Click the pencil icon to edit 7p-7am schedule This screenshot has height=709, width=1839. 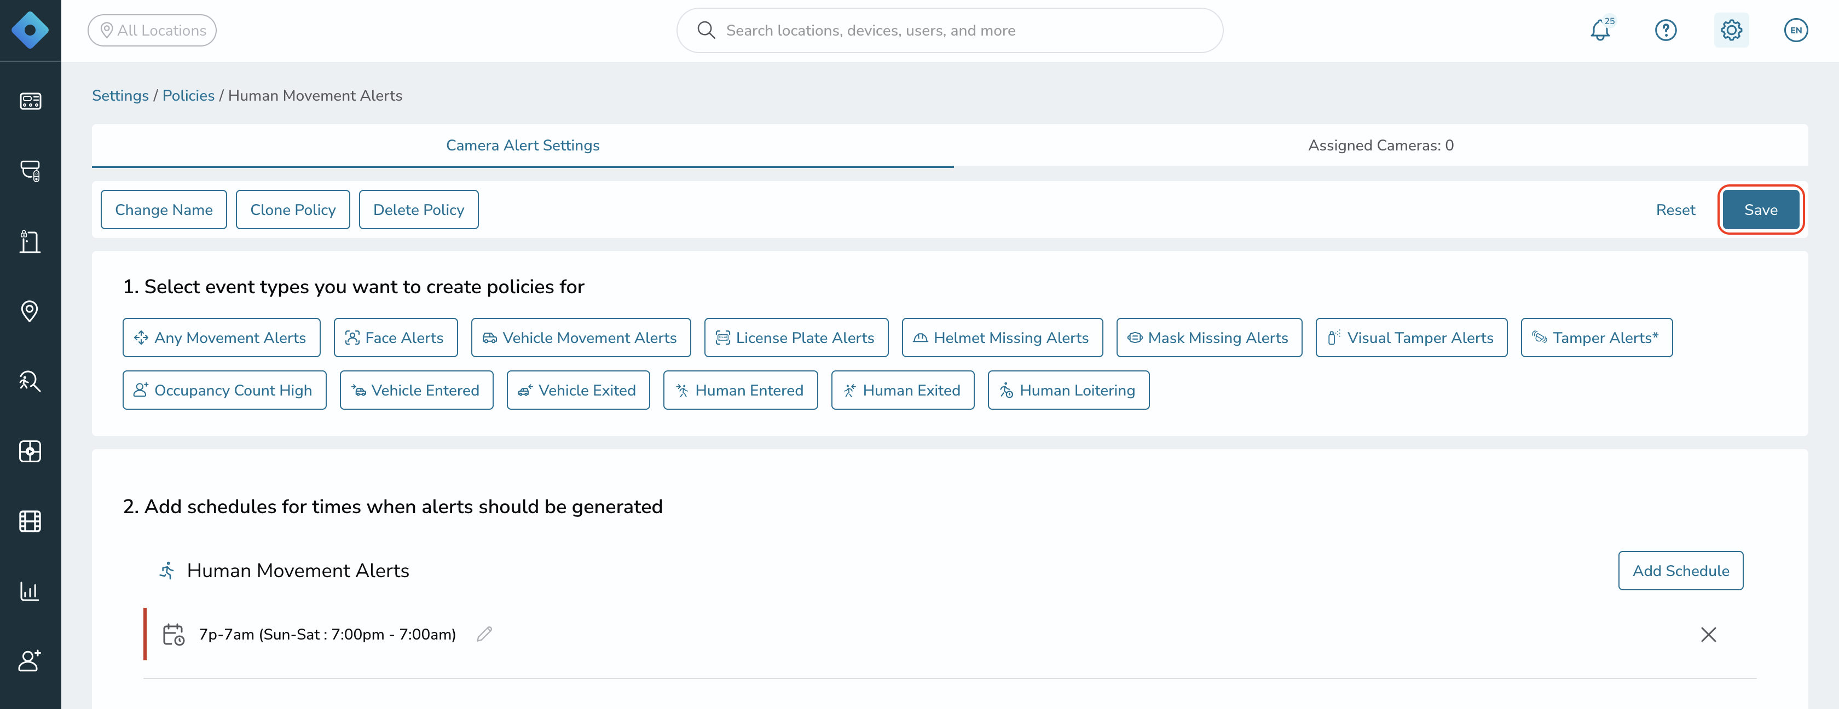point(485,634)
